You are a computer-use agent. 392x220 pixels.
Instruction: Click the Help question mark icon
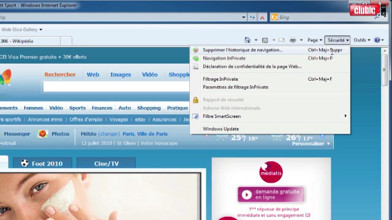click(377, 40)
